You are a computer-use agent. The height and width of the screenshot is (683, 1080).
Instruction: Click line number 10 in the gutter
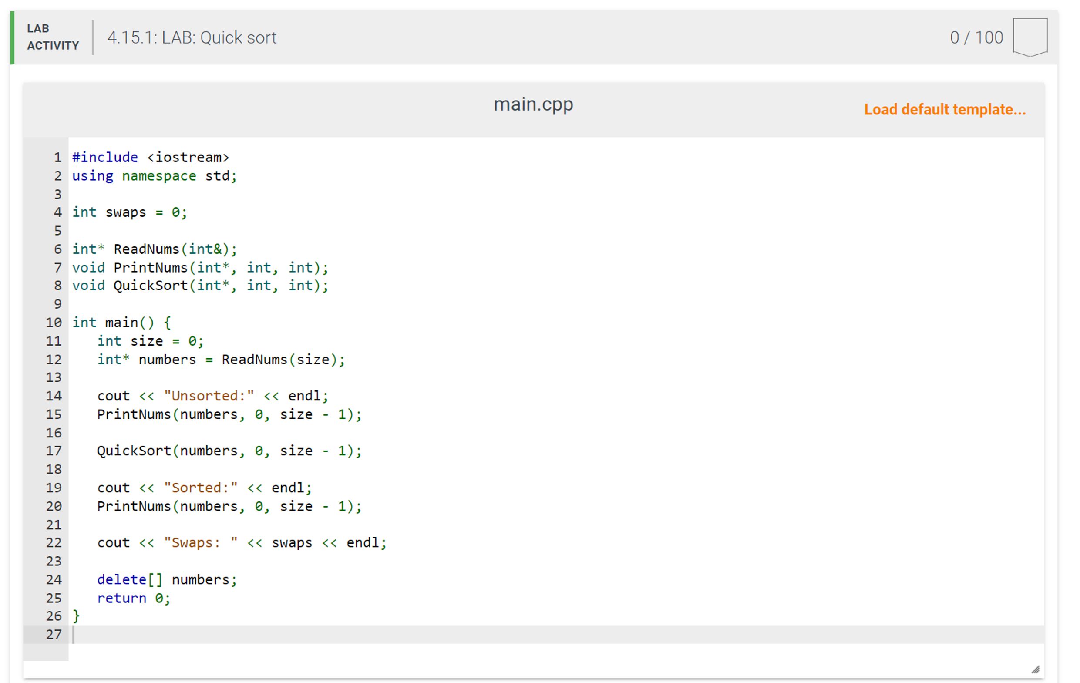tap(54, 323)
